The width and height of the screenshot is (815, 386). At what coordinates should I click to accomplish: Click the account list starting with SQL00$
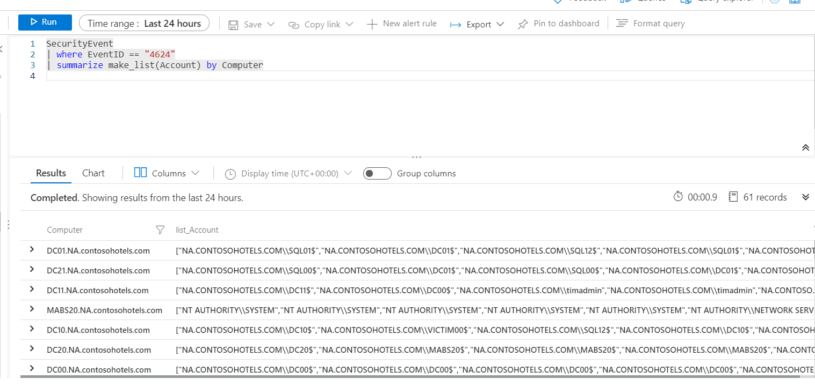click(495, 270)
